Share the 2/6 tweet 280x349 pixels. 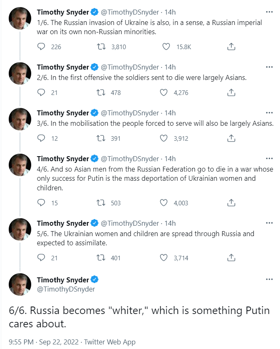tap(232, 92)
